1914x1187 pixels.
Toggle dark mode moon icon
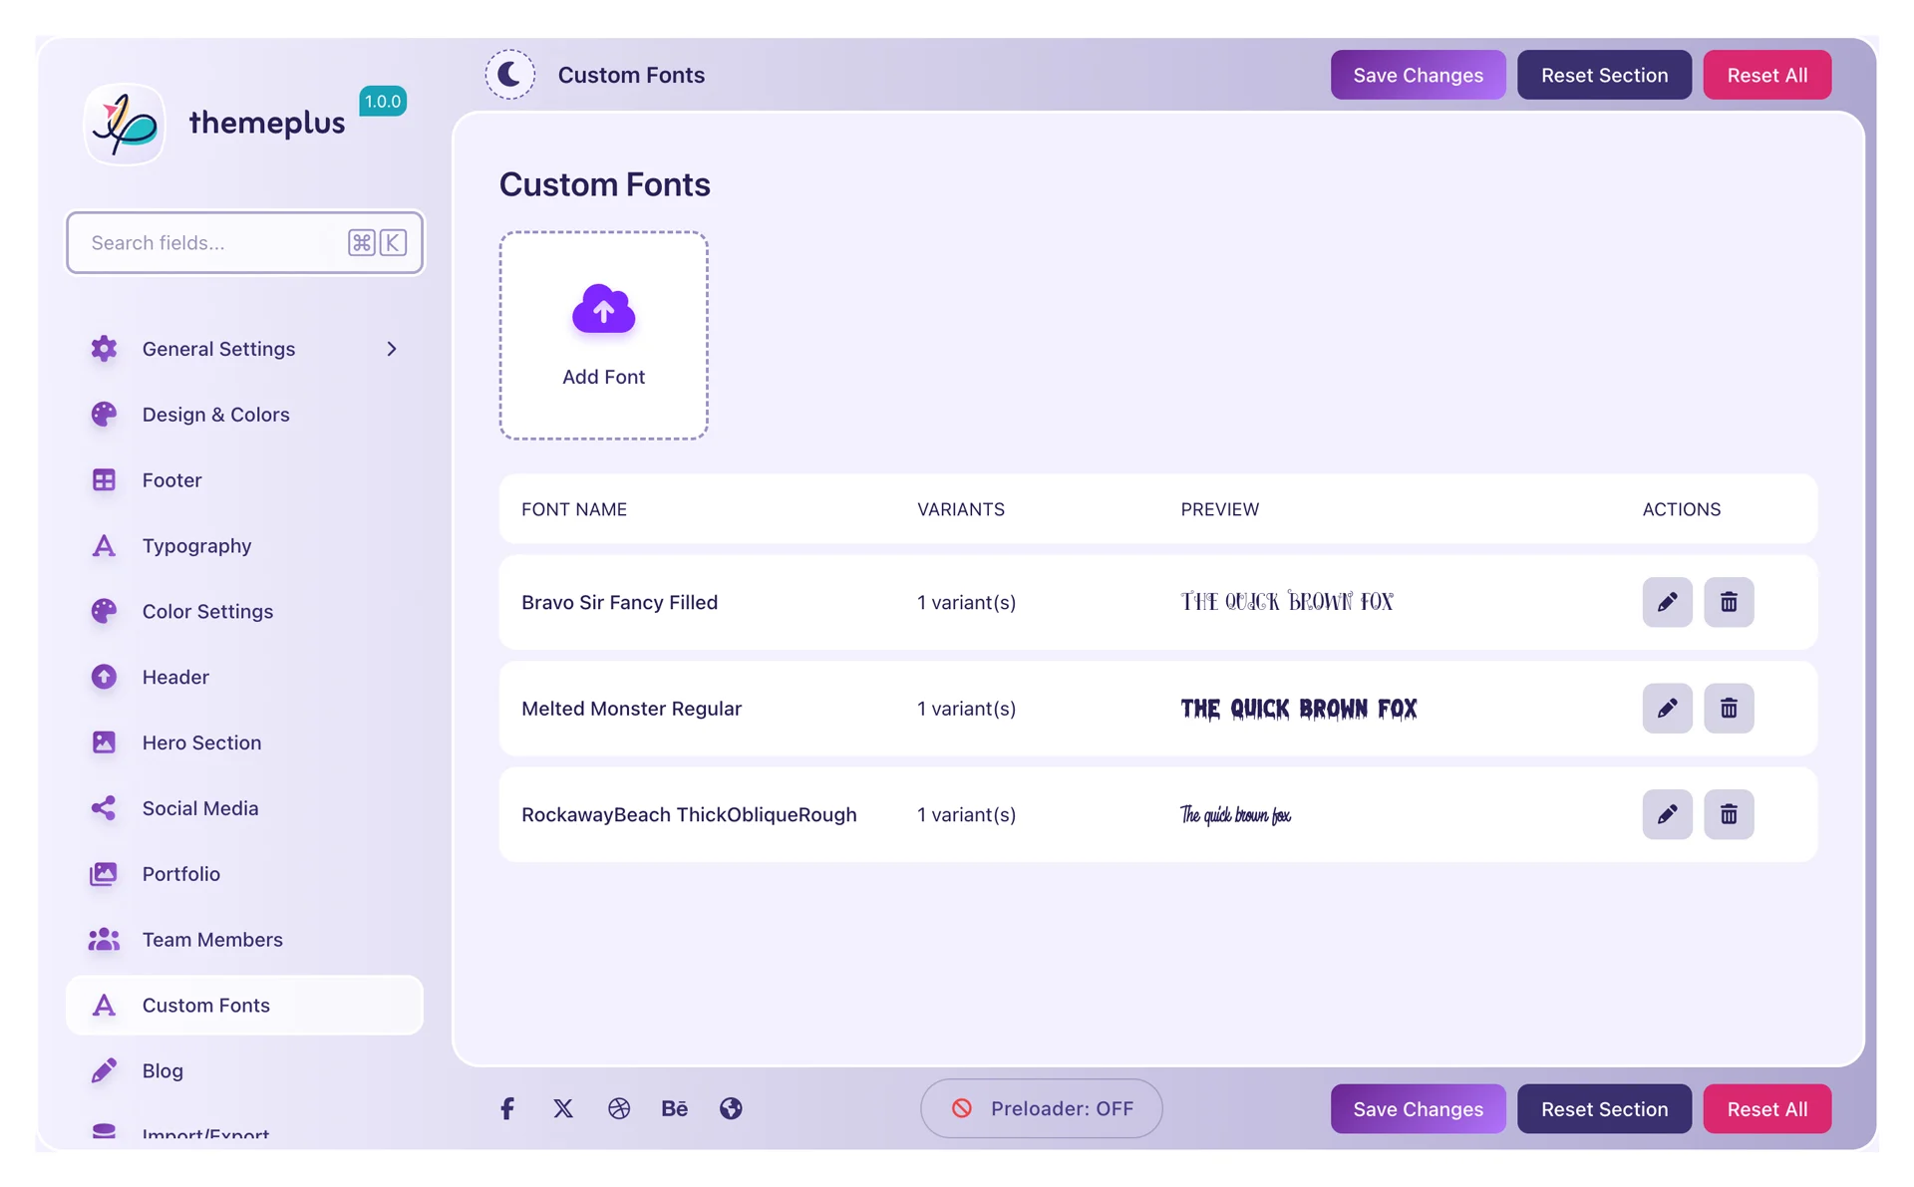click(x=509, y=75)
